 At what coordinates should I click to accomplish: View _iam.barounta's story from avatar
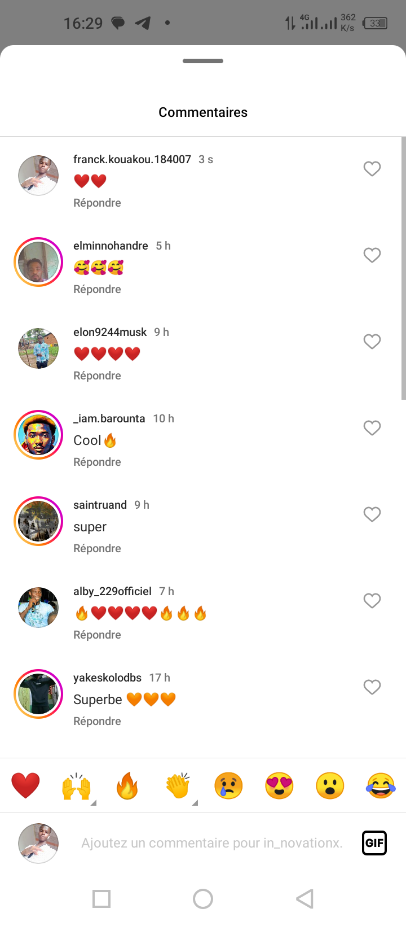[38, 435]
